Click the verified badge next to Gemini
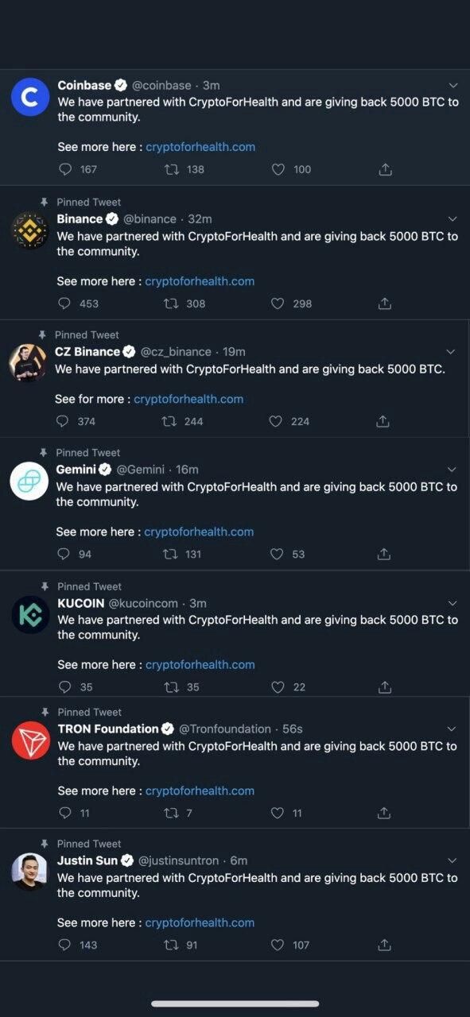Screen dimensions: 470x1017 coord(104,469)
